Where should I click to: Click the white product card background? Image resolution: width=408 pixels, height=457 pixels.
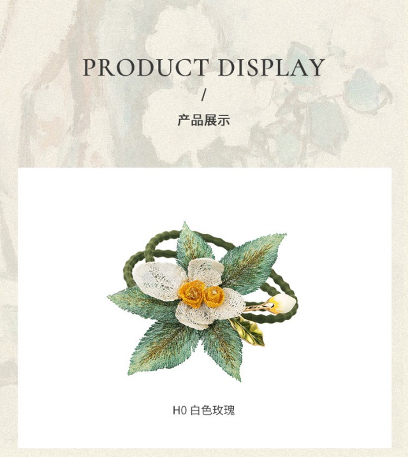tap(205, 307)
